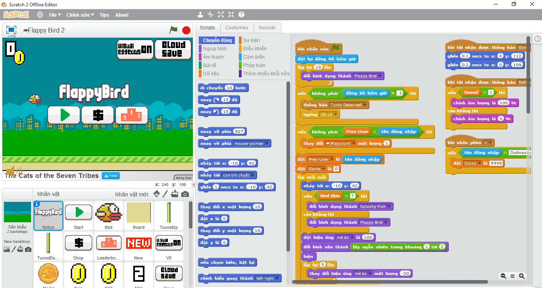542x288 pixels.
Task: Select the Bird sprite thumbnail
Action: click(x=108, y=215)
